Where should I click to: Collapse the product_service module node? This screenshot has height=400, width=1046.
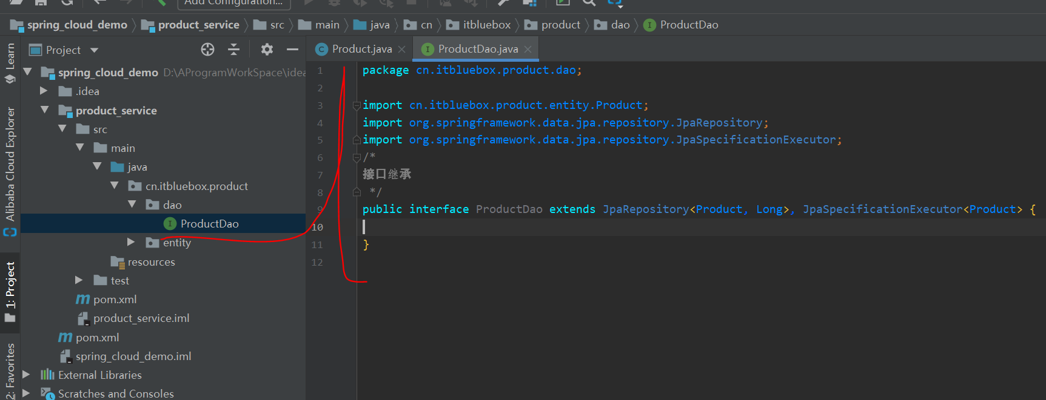(x=45, y=110)
